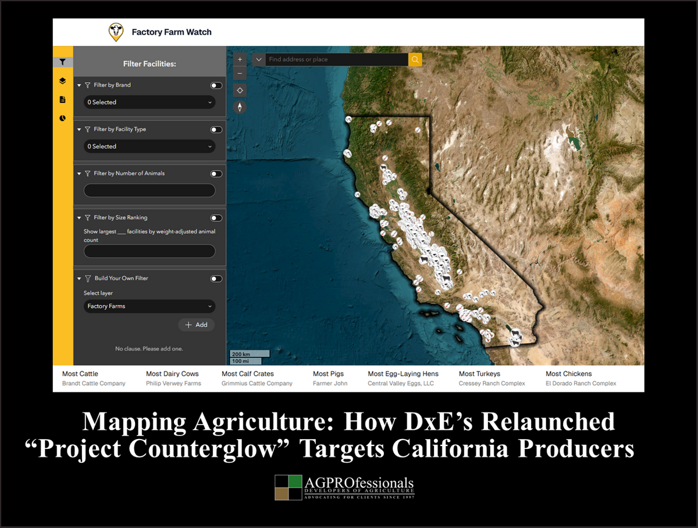Screen dimensions: 698x528
Task: Click the locate-me crosshair map control
Action: 240,90
